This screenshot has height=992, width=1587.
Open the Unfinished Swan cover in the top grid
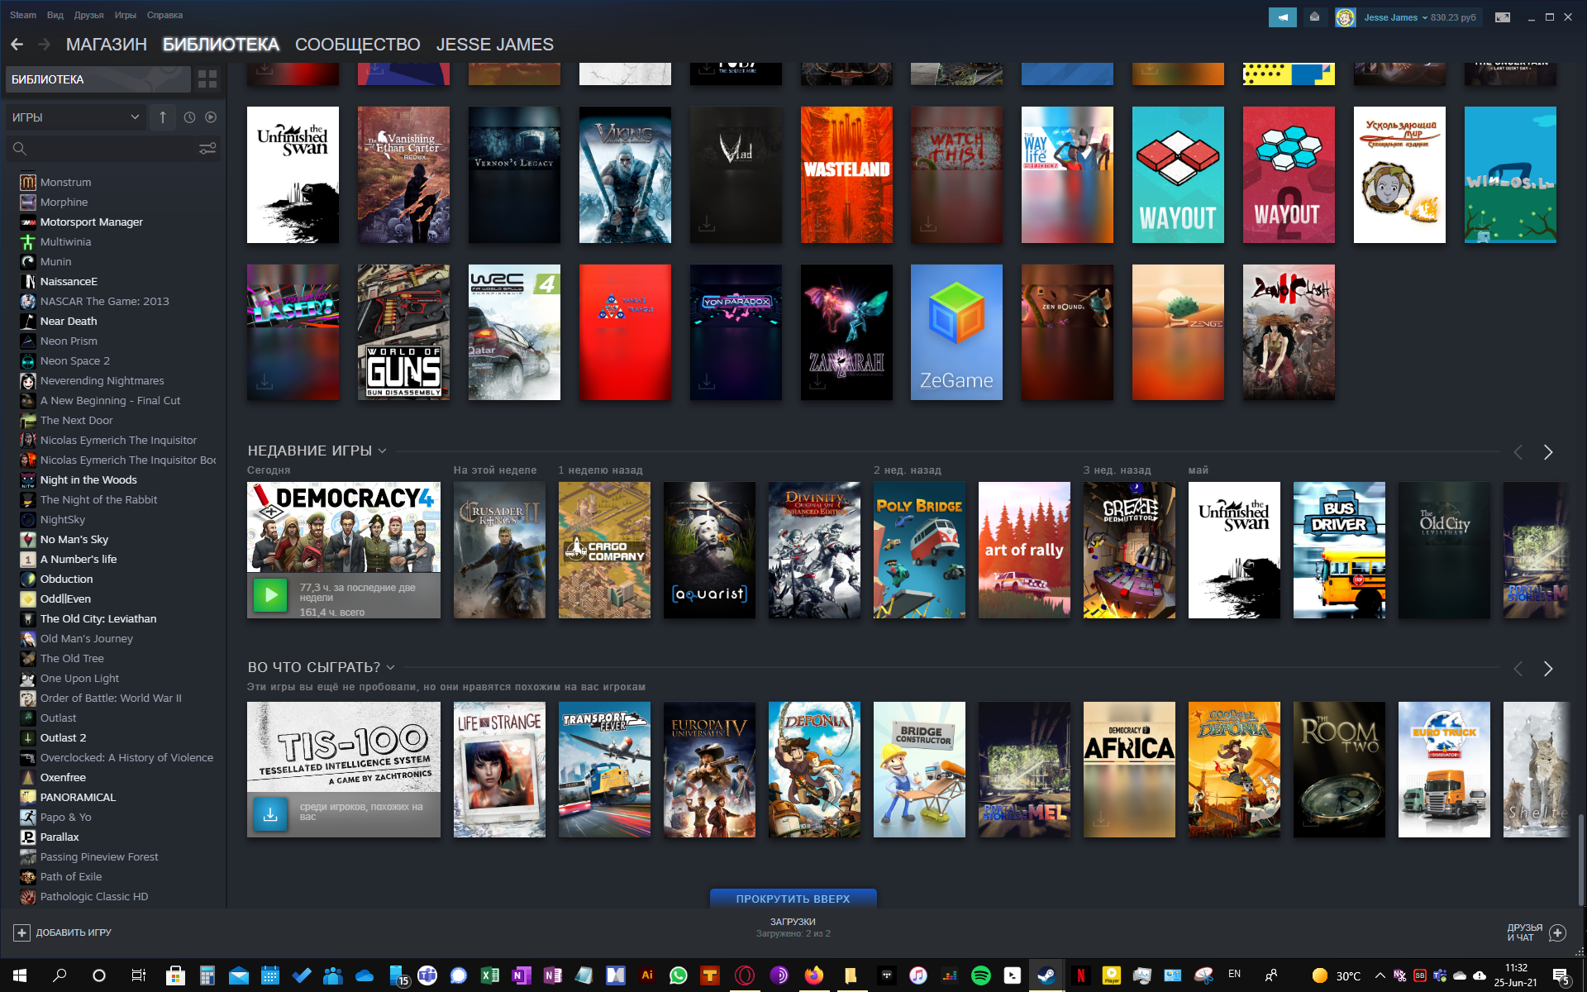pos(293,174)
